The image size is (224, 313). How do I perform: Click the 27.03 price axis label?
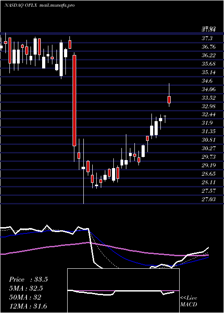[209, 199]
